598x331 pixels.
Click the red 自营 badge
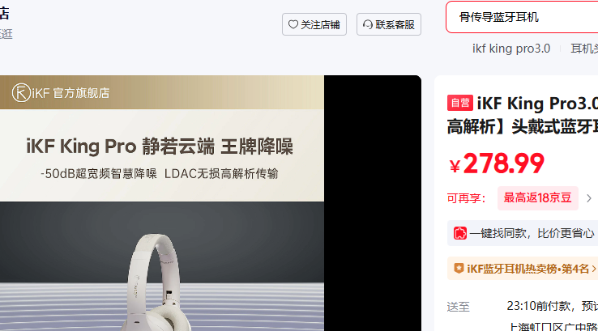click(460, 103)
